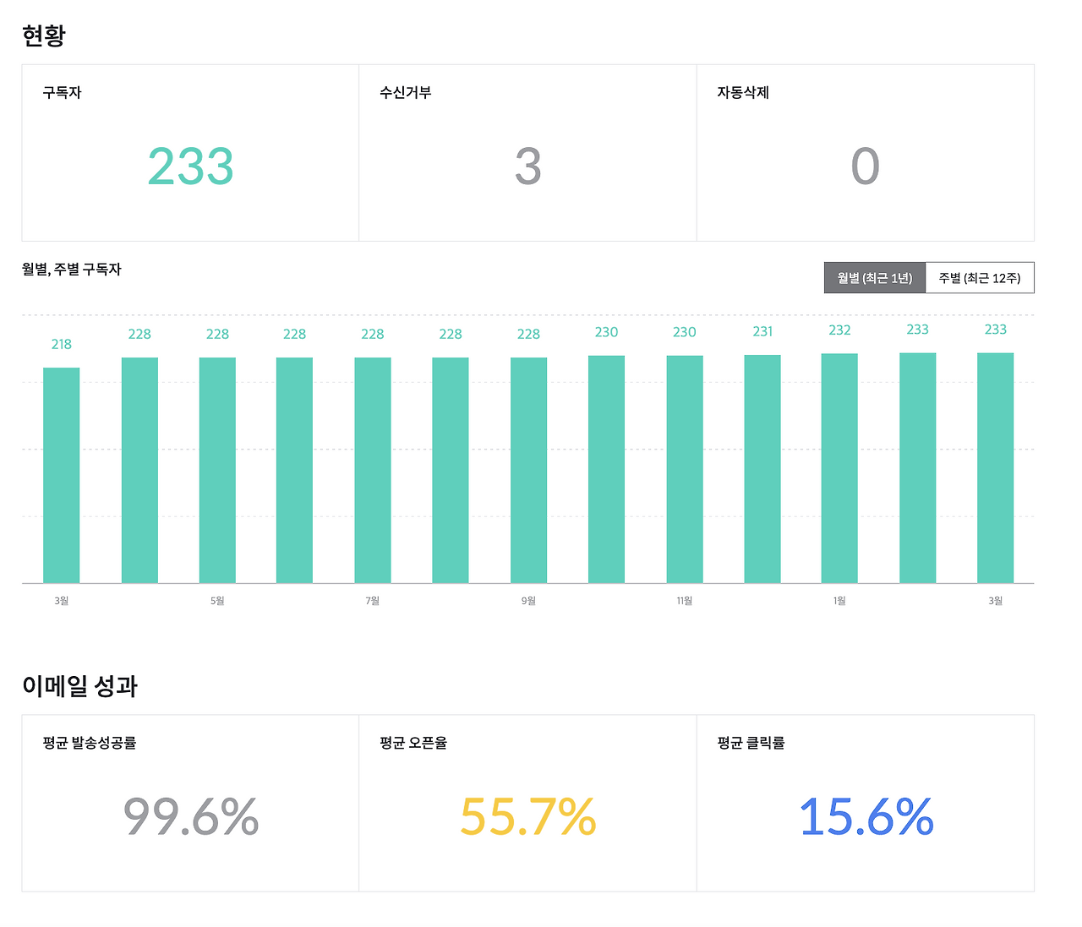The image size is (1082, 927).
Task: Click the 231 value label in the chart
Action: [762, 331]
